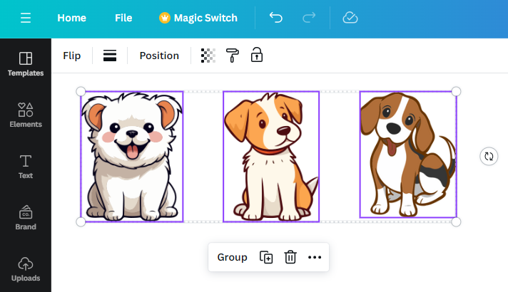This screenshot has width=508, height=292.
Task: Click the top-right selection resize handle
Action: click(x=456, y=91)
